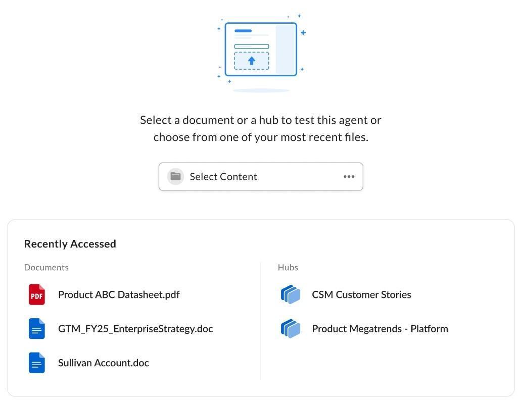
Task: Click the Recently Accessed heading
Action: tap(70, 244)
